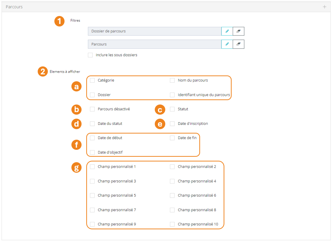
Task: Toggle the Date d'objectif checkbox
Action: (92, 152)
